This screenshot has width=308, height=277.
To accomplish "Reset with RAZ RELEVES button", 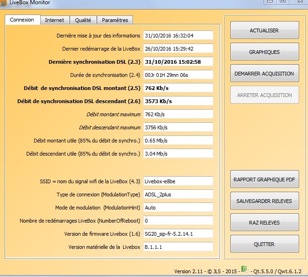I will tap(264, 223).
